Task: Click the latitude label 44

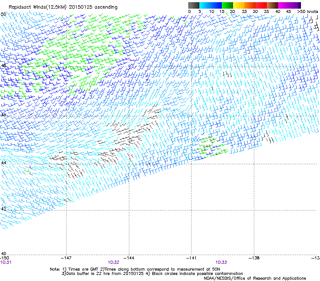Action: 3,163
